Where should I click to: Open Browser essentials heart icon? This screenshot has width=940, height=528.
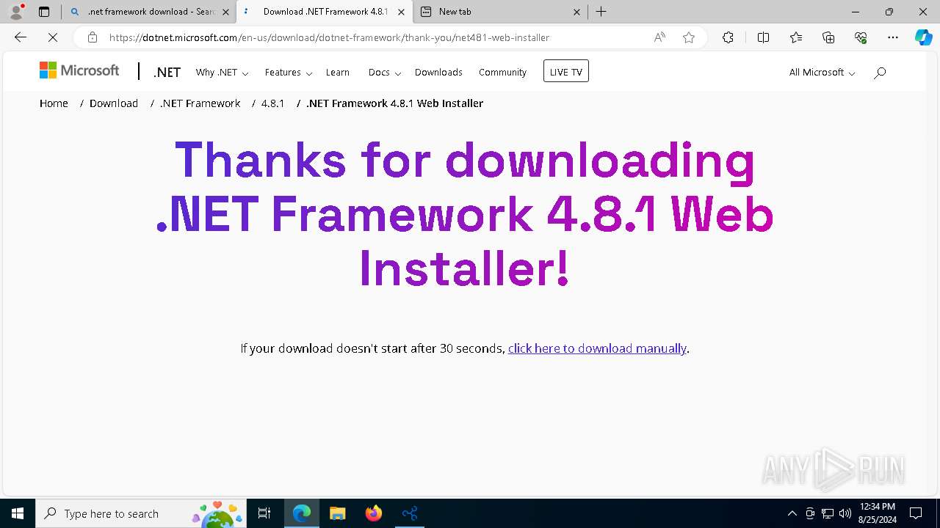[861, 37]
